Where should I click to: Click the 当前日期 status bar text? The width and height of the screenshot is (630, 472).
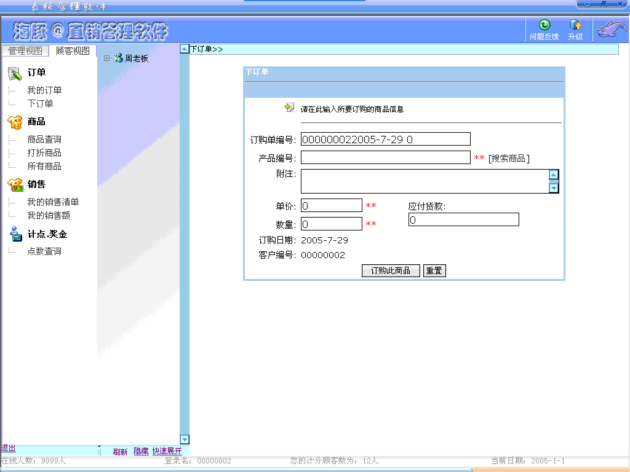click(528, 461)
